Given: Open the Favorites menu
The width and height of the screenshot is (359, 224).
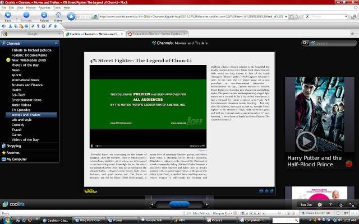Looking at the screenshot, I should [44, 7].
